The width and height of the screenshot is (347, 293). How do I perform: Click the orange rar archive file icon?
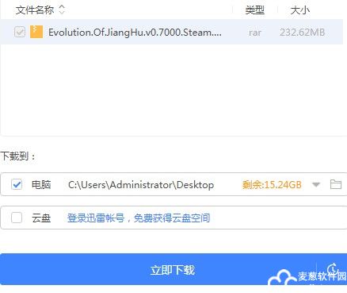tap(36, 32)
